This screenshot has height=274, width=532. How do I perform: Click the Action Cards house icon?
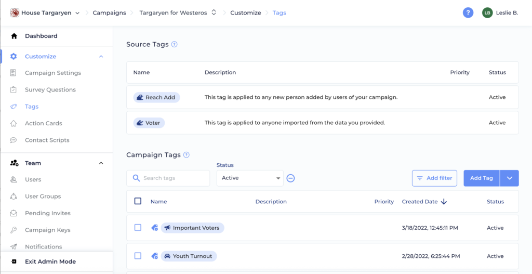(13, 123)
